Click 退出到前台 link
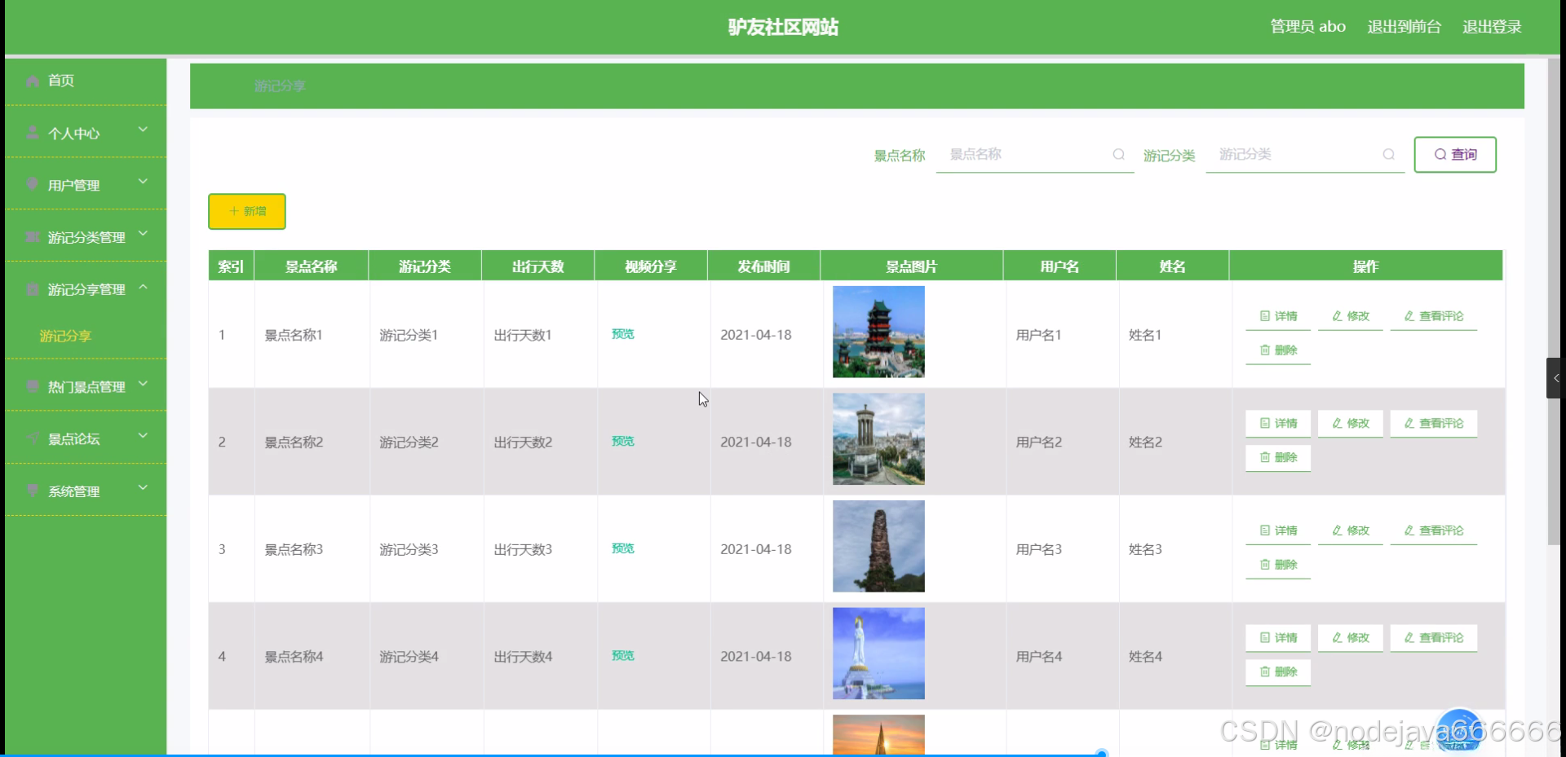Screen dimensions: 1566x757 pyautogui.click(x=1404, y=27)
